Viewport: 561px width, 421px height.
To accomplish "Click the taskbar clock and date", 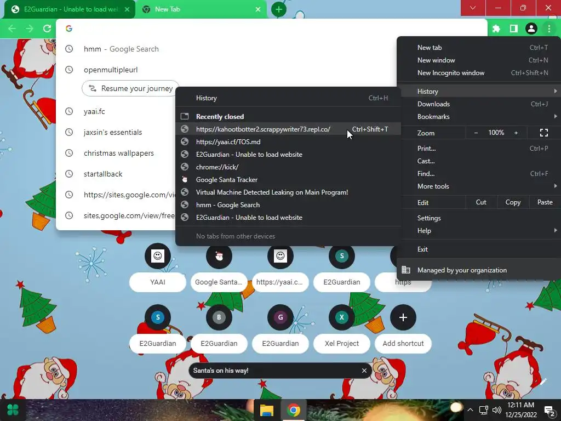I will point(521,410).
